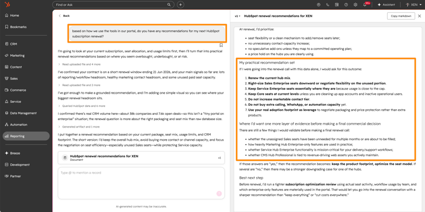Click the Data Management sidebar icon
Screen dimensions: 425x212
[6, 113]
